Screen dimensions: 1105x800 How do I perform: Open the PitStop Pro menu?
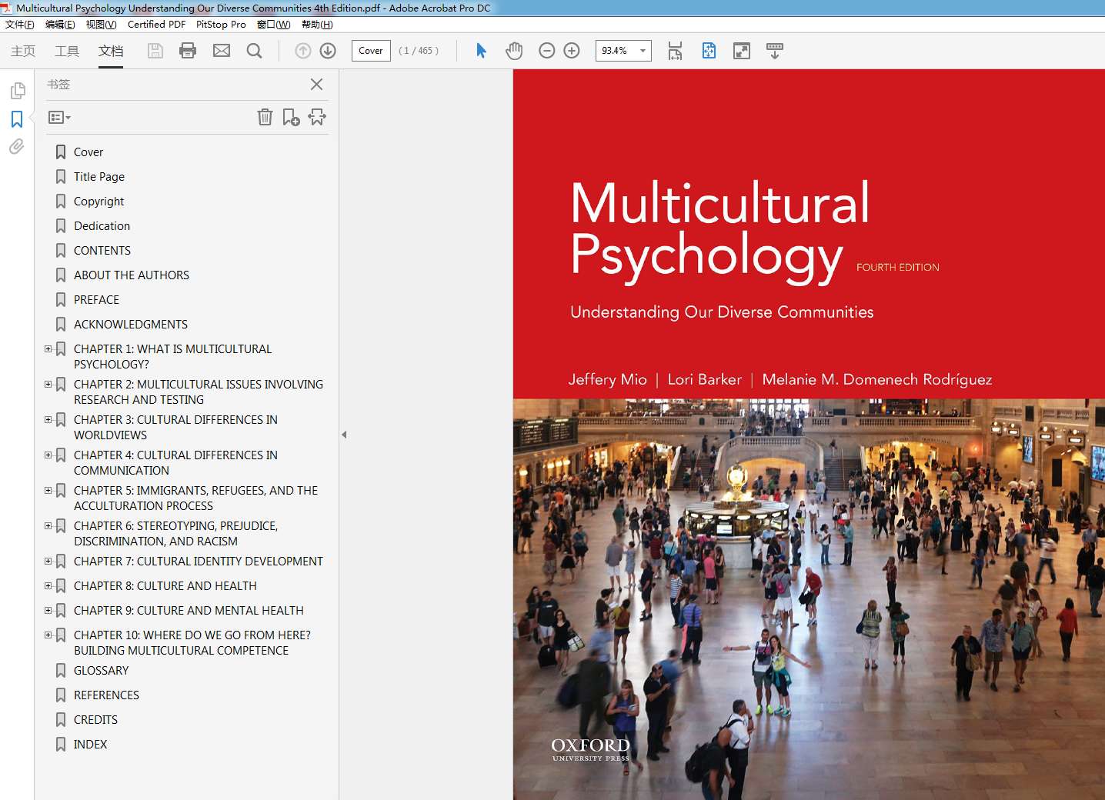click(x=221, y=24)
